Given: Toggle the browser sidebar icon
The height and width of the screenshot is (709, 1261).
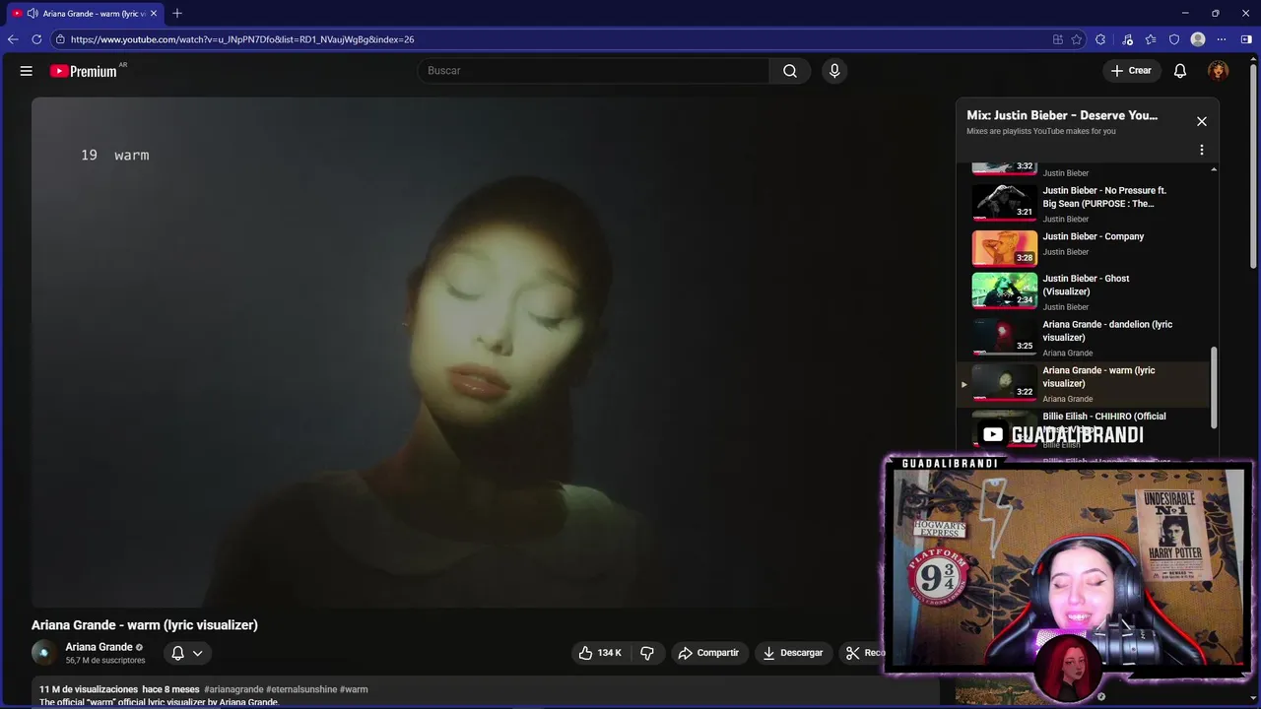Looking at the screenshot, I should pyautogui.click(x=1246, y=39).
